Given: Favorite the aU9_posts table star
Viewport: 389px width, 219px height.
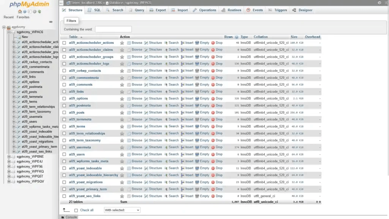Looking at the screenshot, I should pyautogui.click(x=122, y=113).
